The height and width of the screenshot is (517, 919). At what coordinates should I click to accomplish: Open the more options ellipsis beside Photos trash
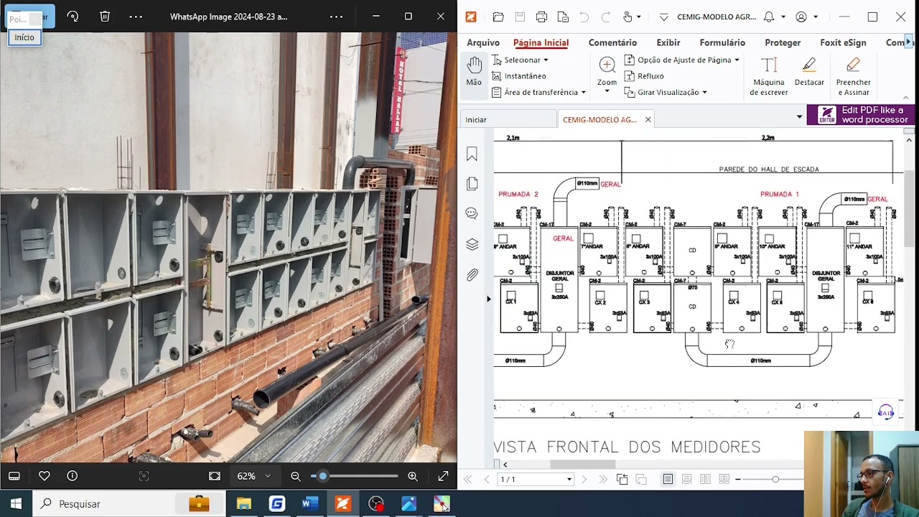(x=136, y=16)
